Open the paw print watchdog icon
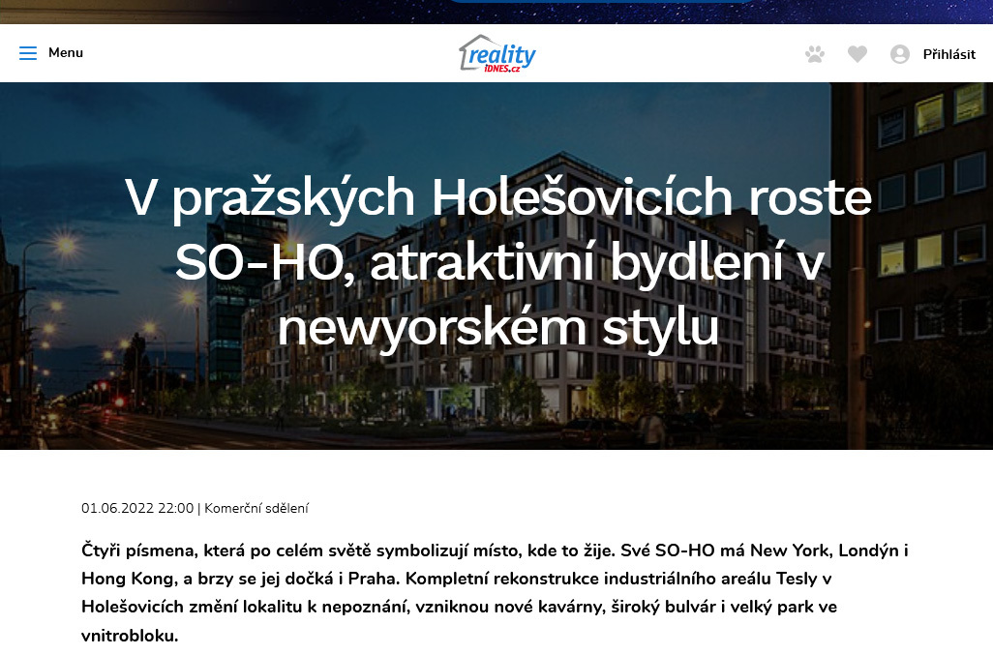 click(x=815, y=54)
